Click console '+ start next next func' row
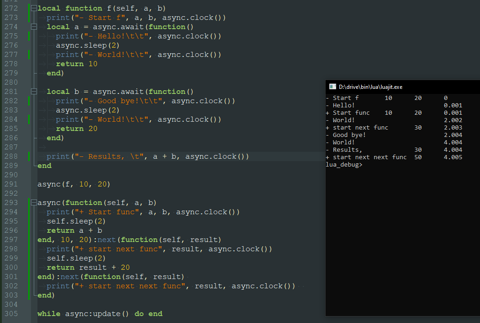 tap(394, 157)
